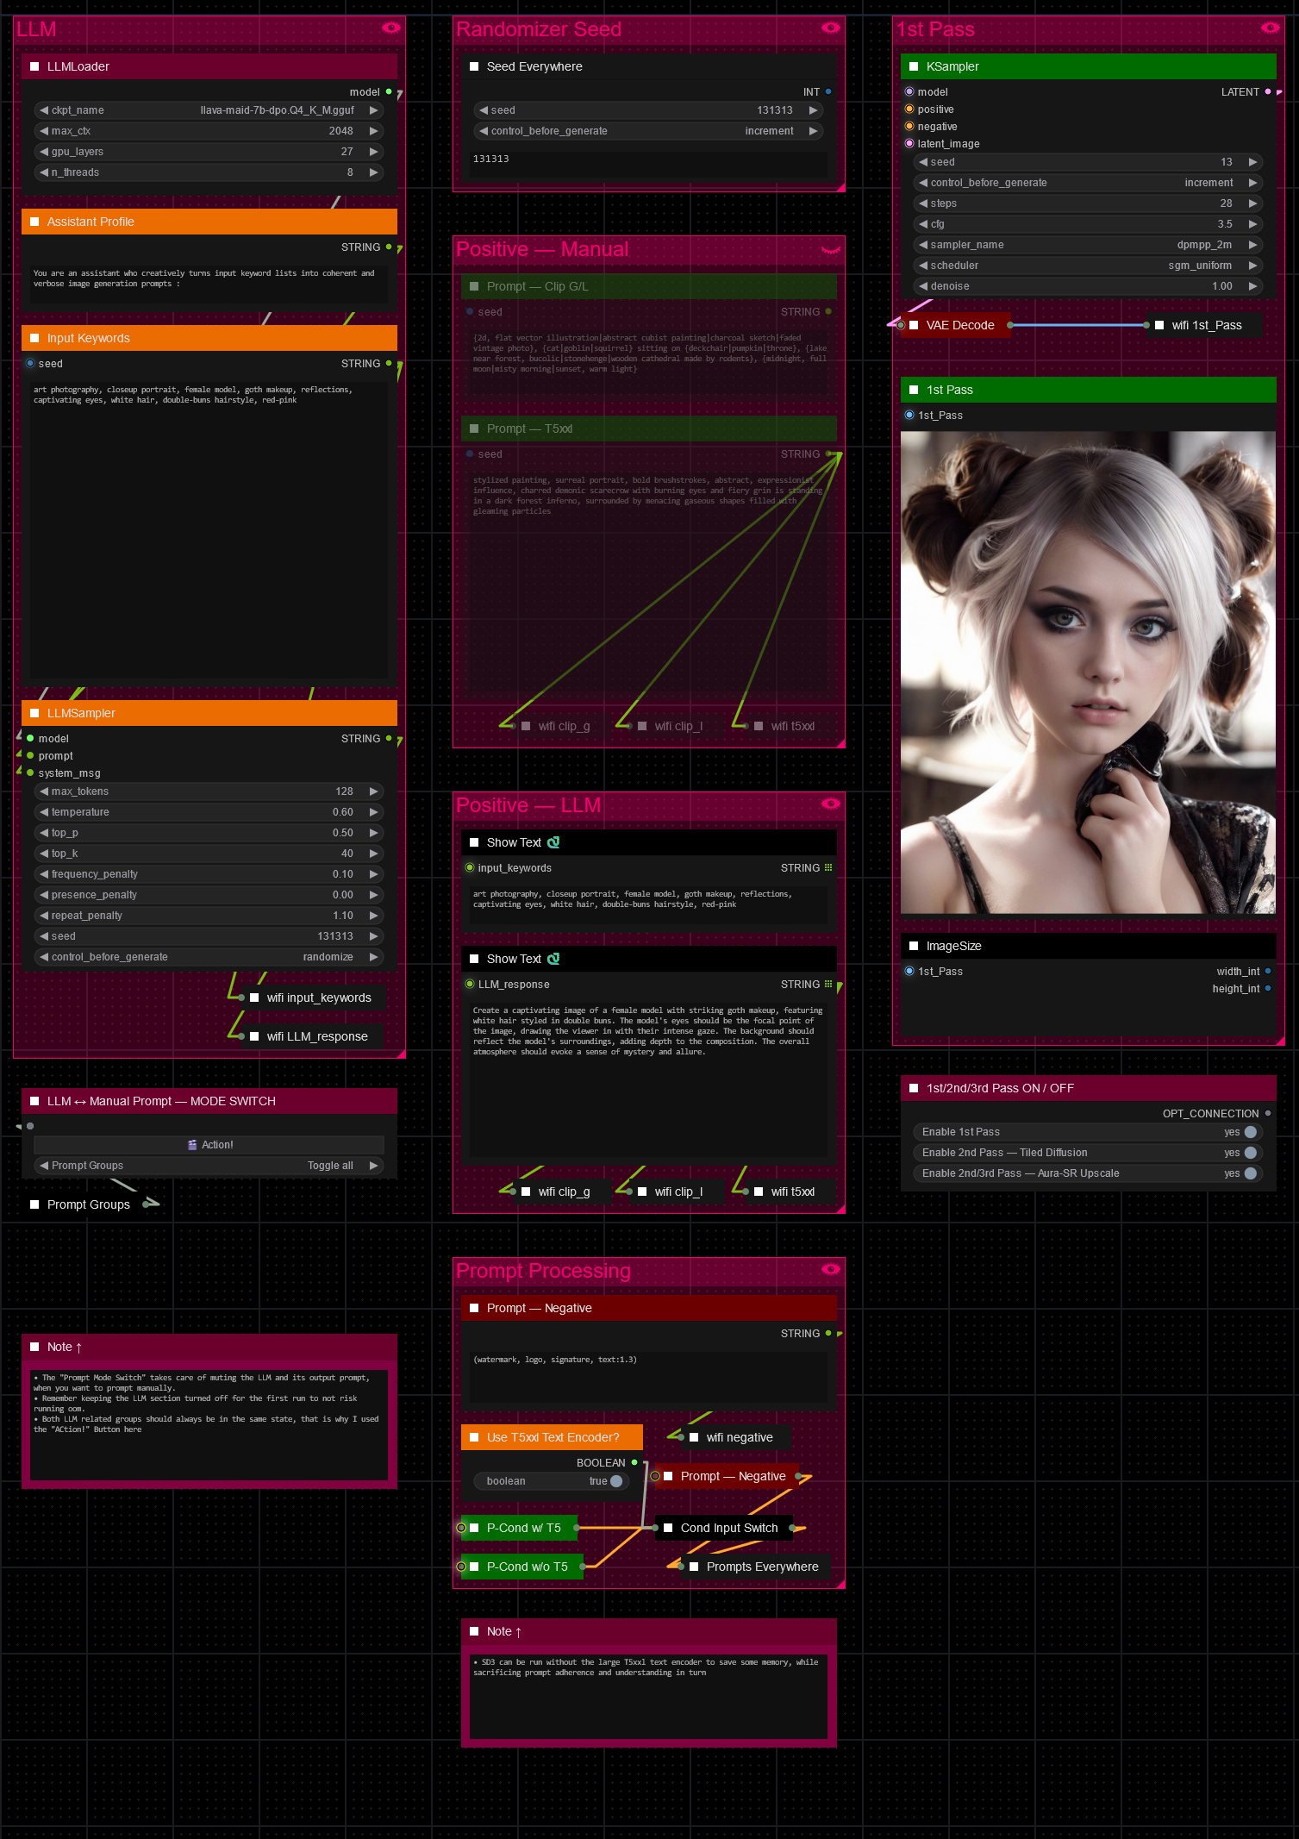Toggle the Positive — LLM group eye icon
The width and height of the screenshot is (1299, 1839).
tap(831, 804)
